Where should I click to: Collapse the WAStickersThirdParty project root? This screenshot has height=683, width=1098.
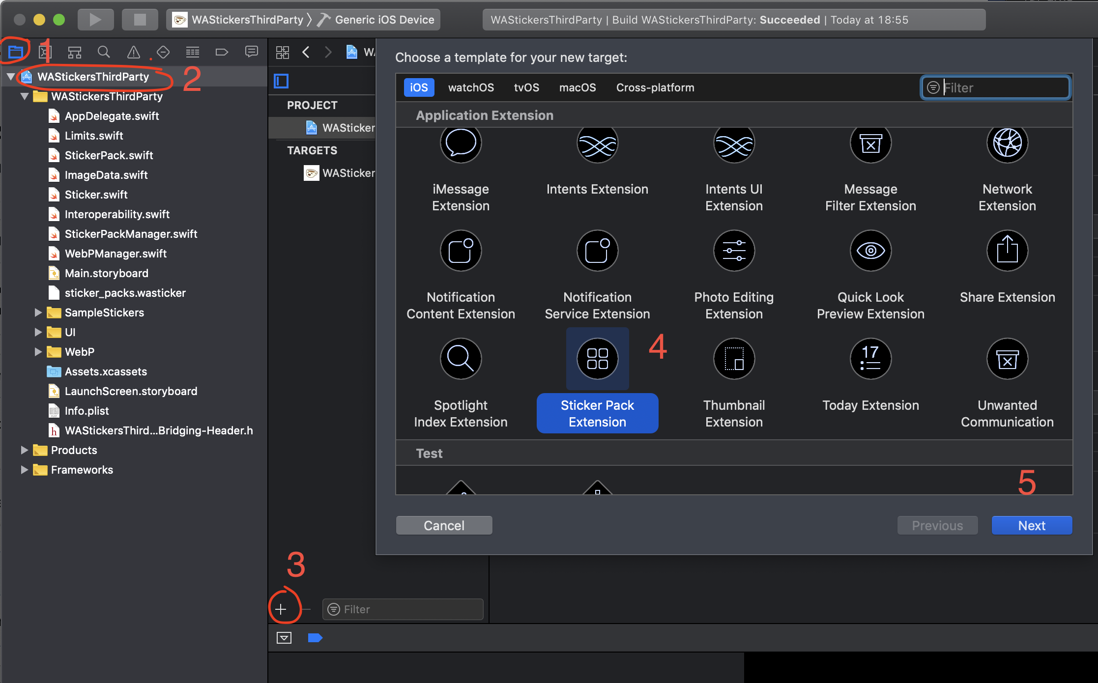click(x=10, y=77)
